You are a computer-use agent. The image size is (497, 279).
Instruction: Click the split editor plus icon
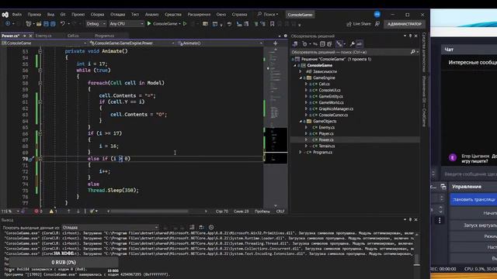tap(275, 43)
